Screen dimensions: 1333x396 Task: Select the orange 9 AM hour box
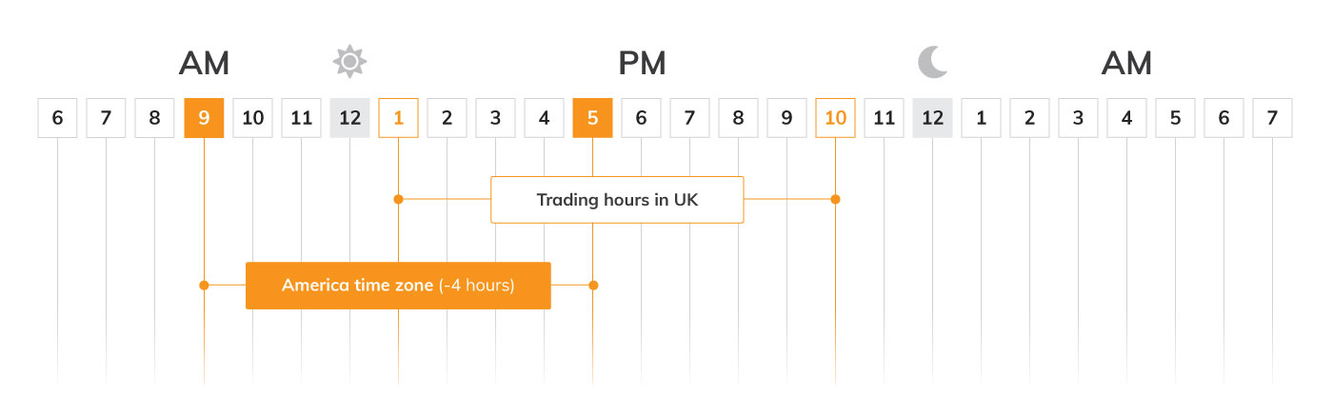click(x=204, y=118)
